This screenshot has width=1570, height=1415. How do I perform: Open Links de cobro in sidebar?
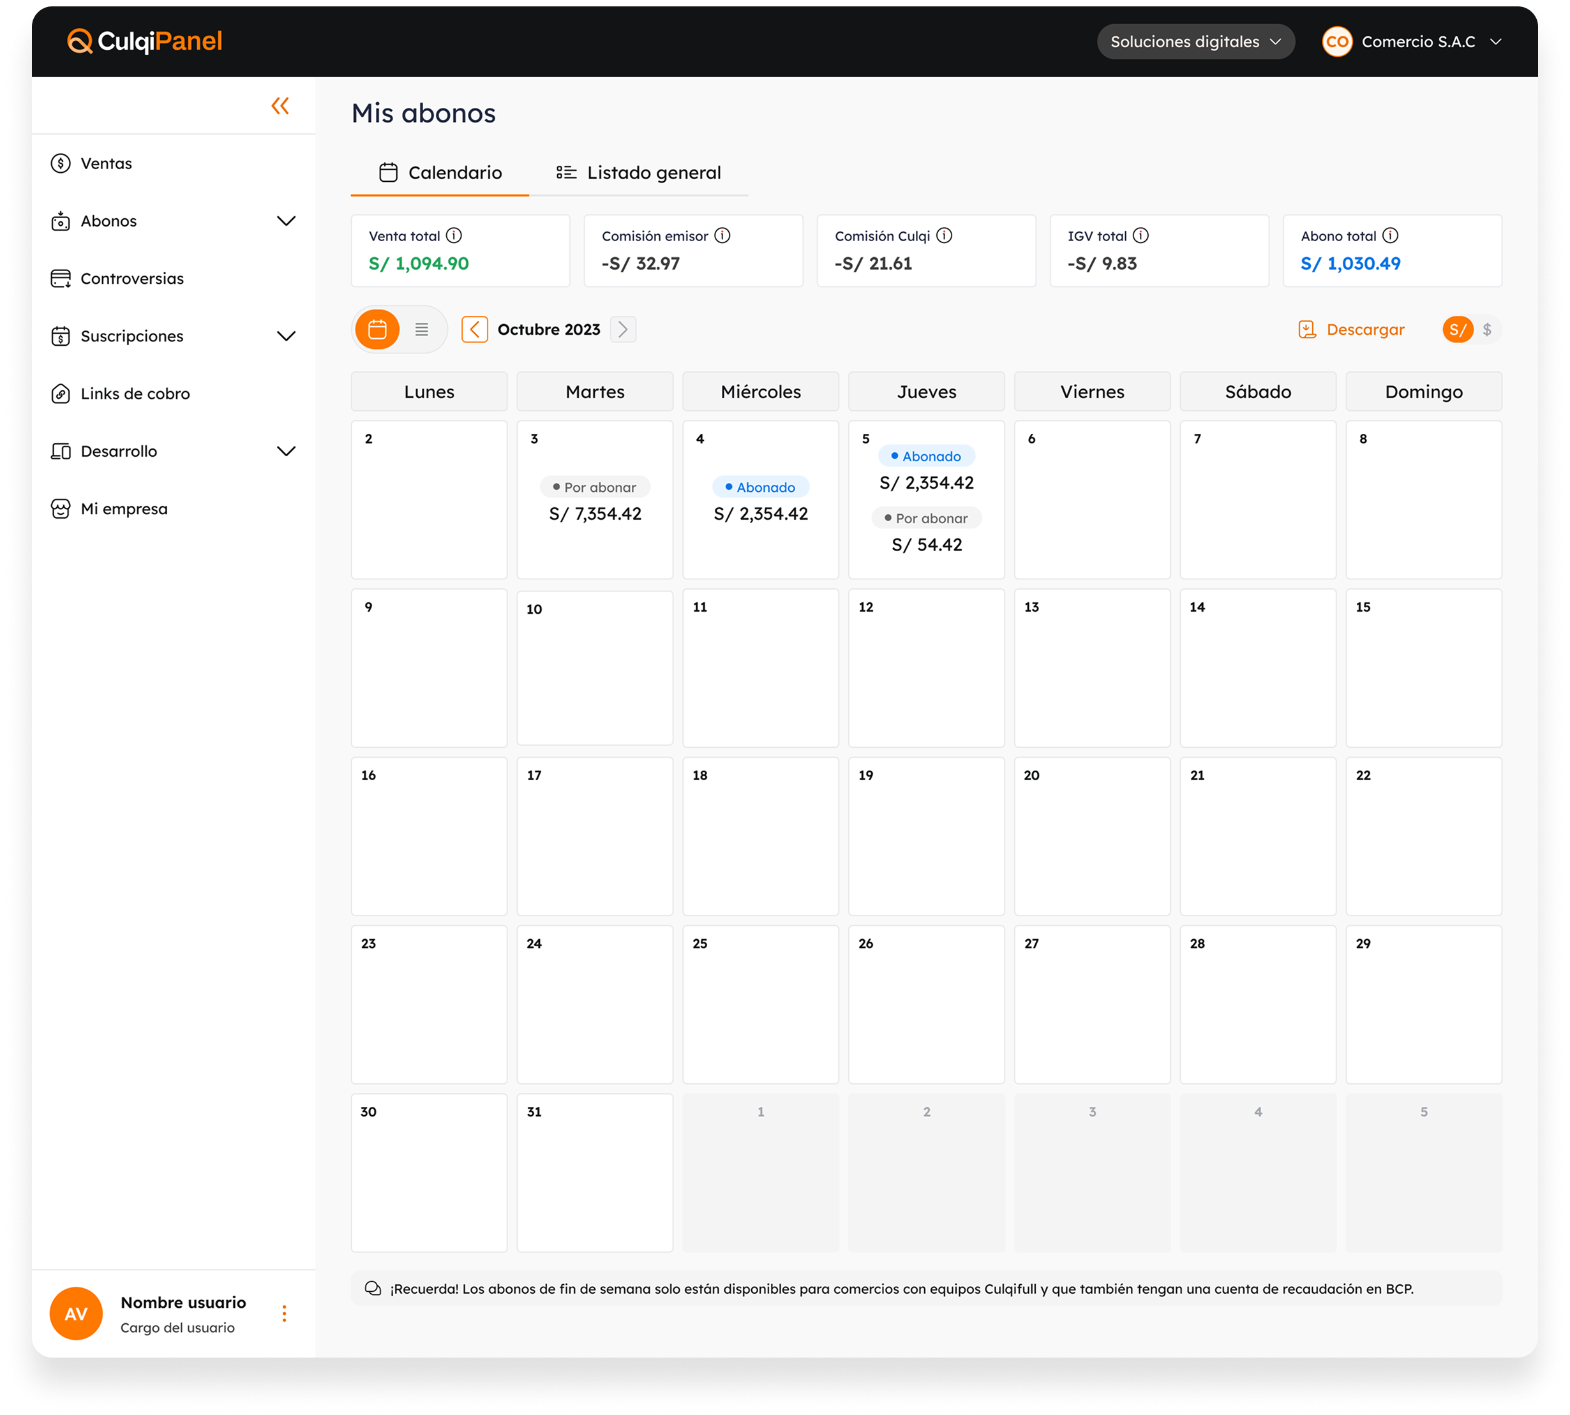[x=135, y=394]
